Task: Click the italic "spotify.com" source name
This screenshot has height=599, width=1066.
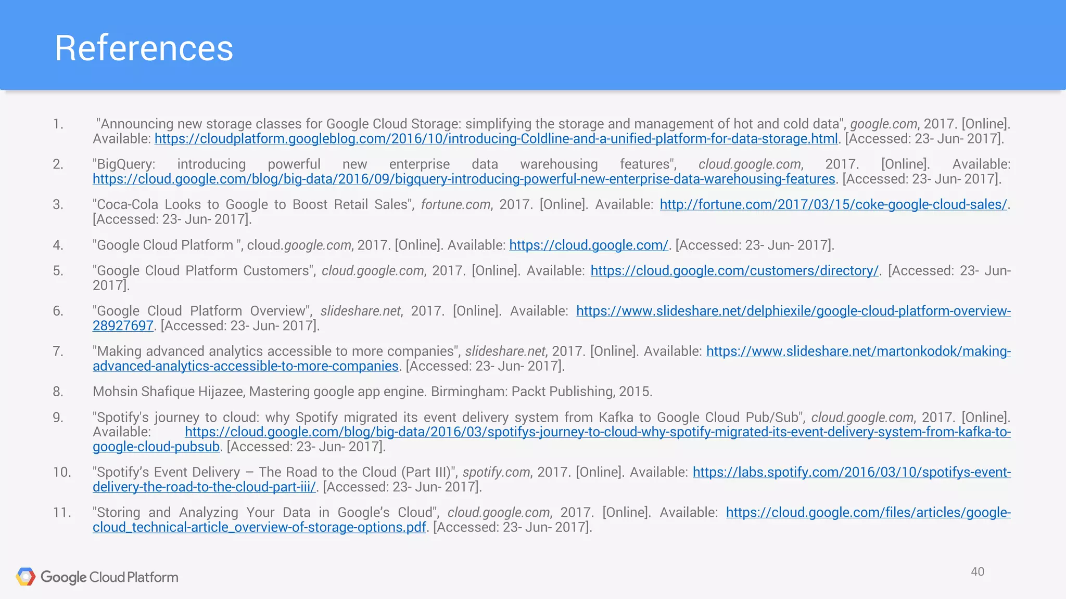Action: coord(496,472)
